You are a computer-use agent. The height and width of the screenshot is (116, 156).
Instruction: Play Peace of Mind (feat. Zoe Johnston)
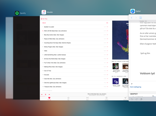click(75, 39)
